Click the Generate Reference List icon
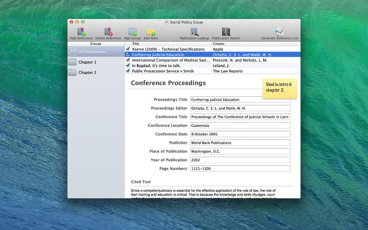Screen dimensions: 368x230 click(x=279, y=32)
